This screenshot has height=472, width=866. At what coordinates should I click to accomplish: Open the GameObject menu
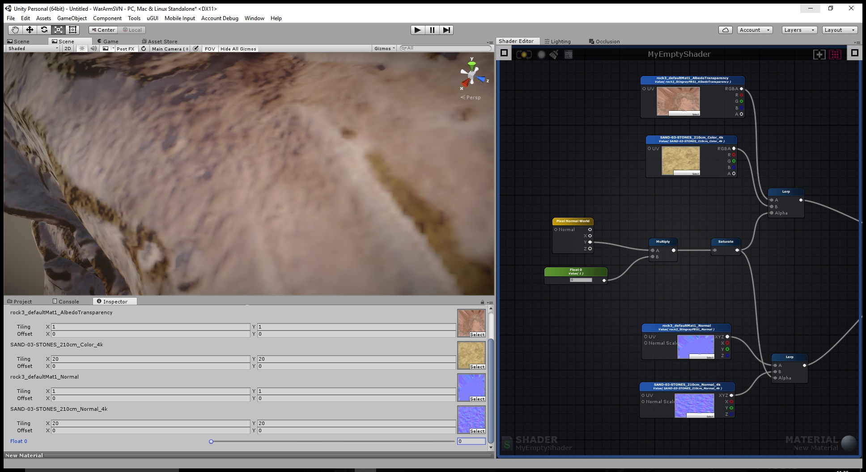tap(72, 18)
